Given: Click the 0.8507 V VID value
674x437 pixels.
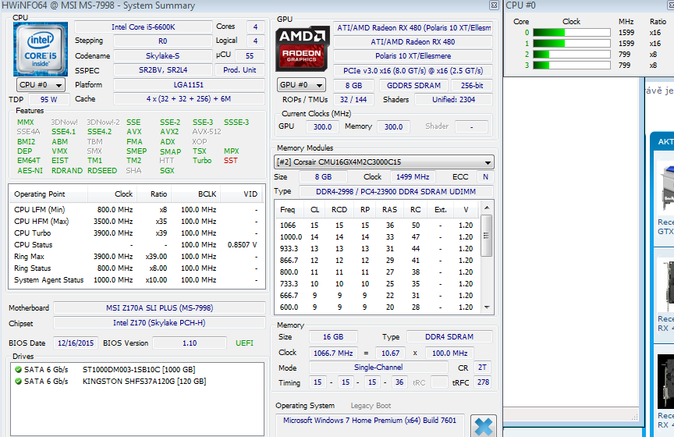Looking at the screenshot, I should (x=242, y=245).
